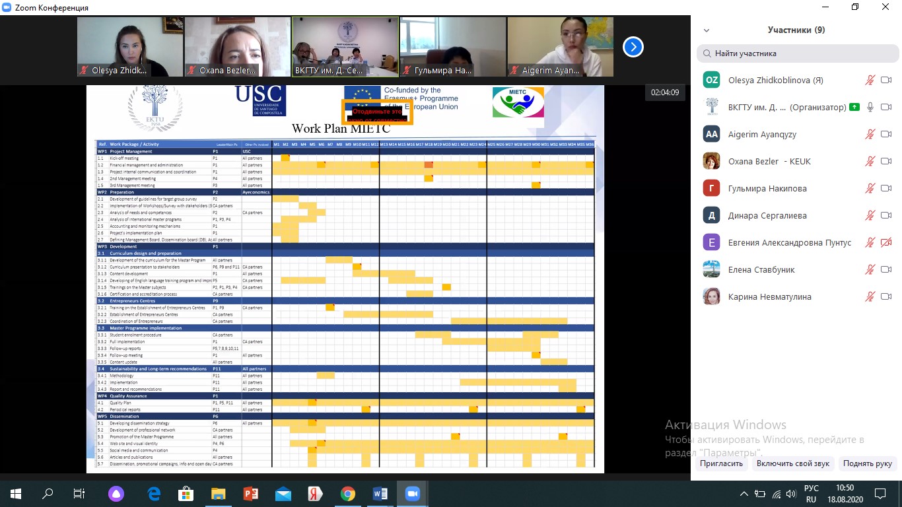Image resolution: width=902 pixels, height=507 pixels.
Task: Click the camera icon for Oxana Bezler
Action: [x=886, y=161]
